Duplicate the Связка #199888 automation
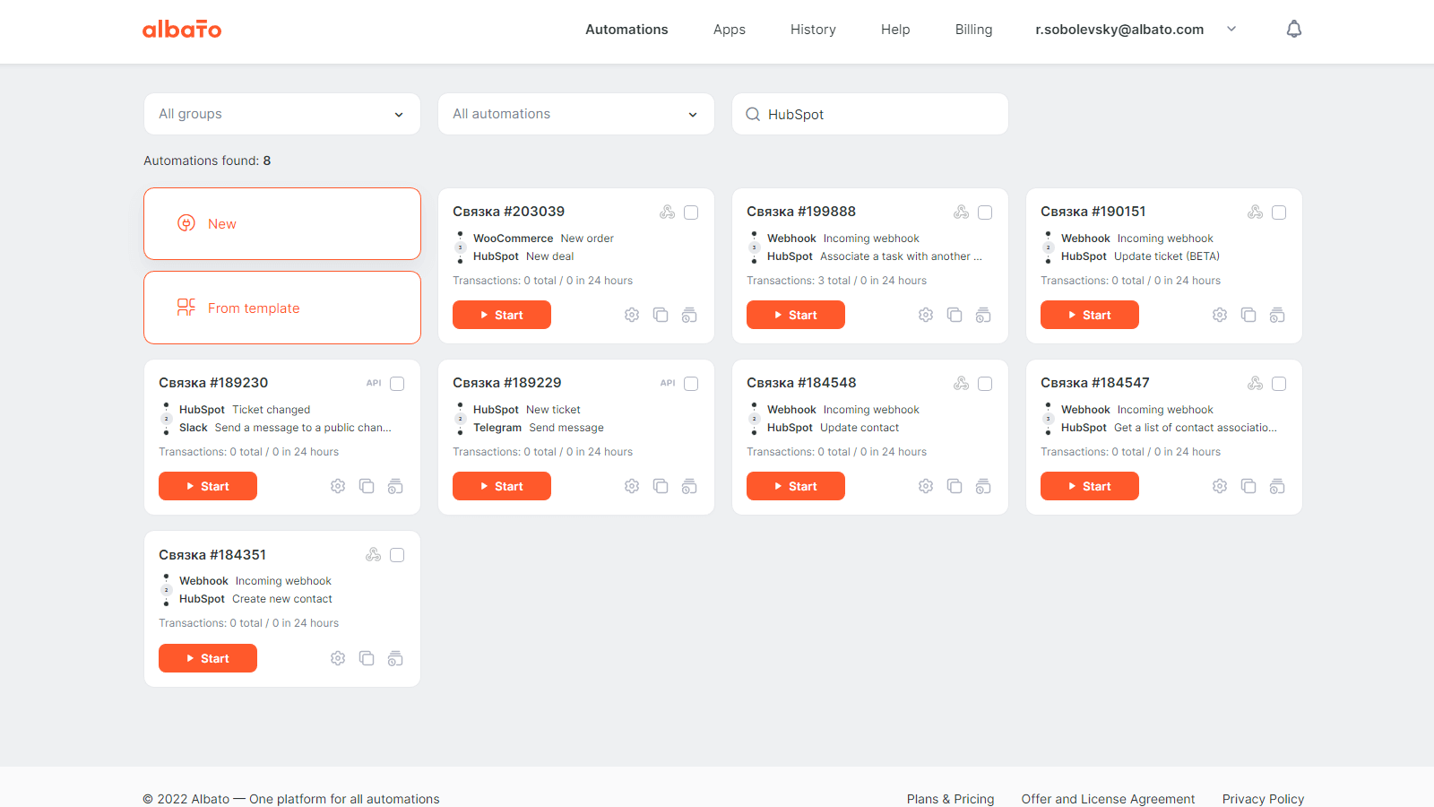The width and height of the screenshot is (1434, 807). coord(955,315)
